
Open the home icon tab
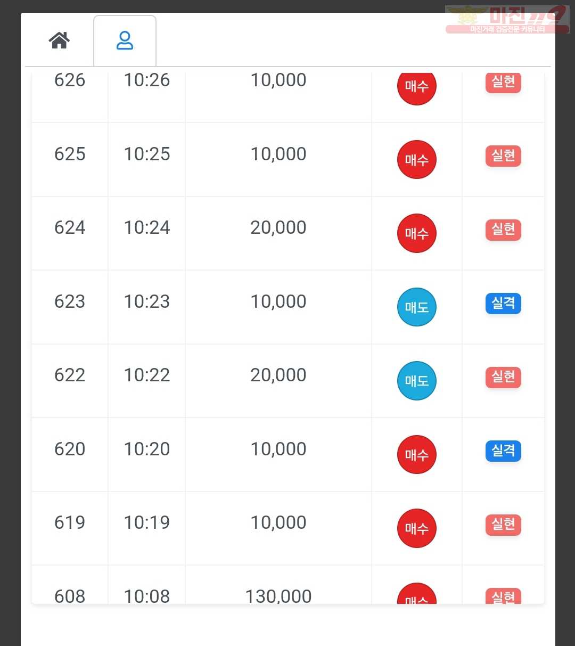coord(60,40)
